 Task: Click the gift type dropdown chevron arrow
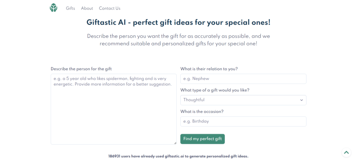click(x=302, y=100)
